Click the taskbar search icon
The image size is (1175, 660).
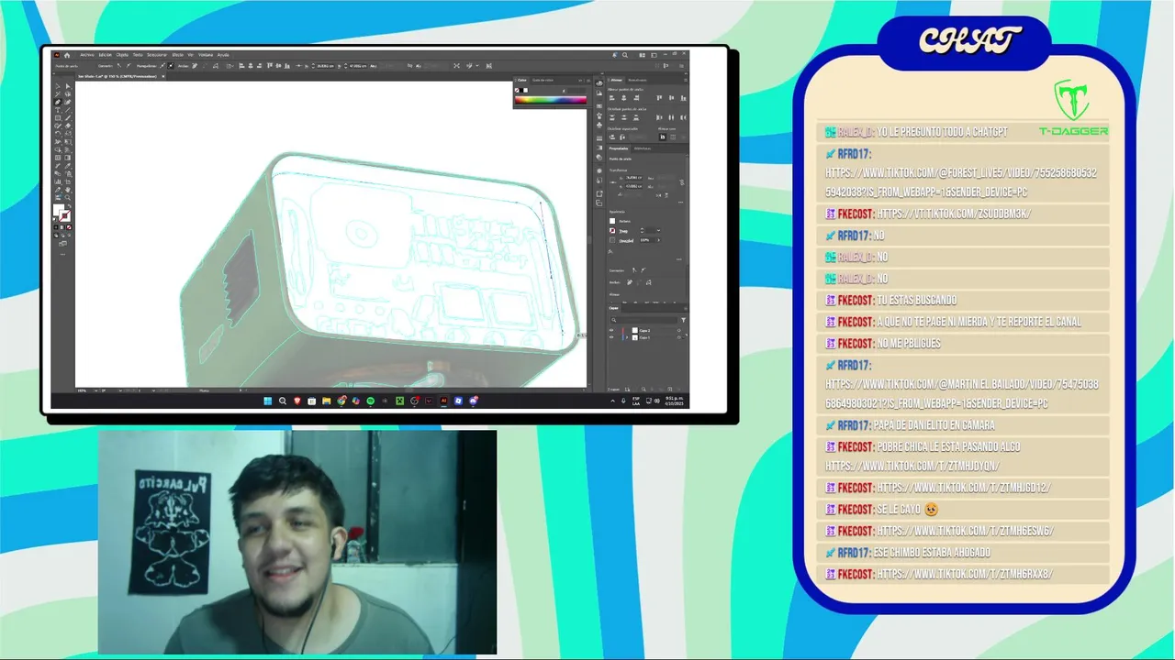pos(283,401)
